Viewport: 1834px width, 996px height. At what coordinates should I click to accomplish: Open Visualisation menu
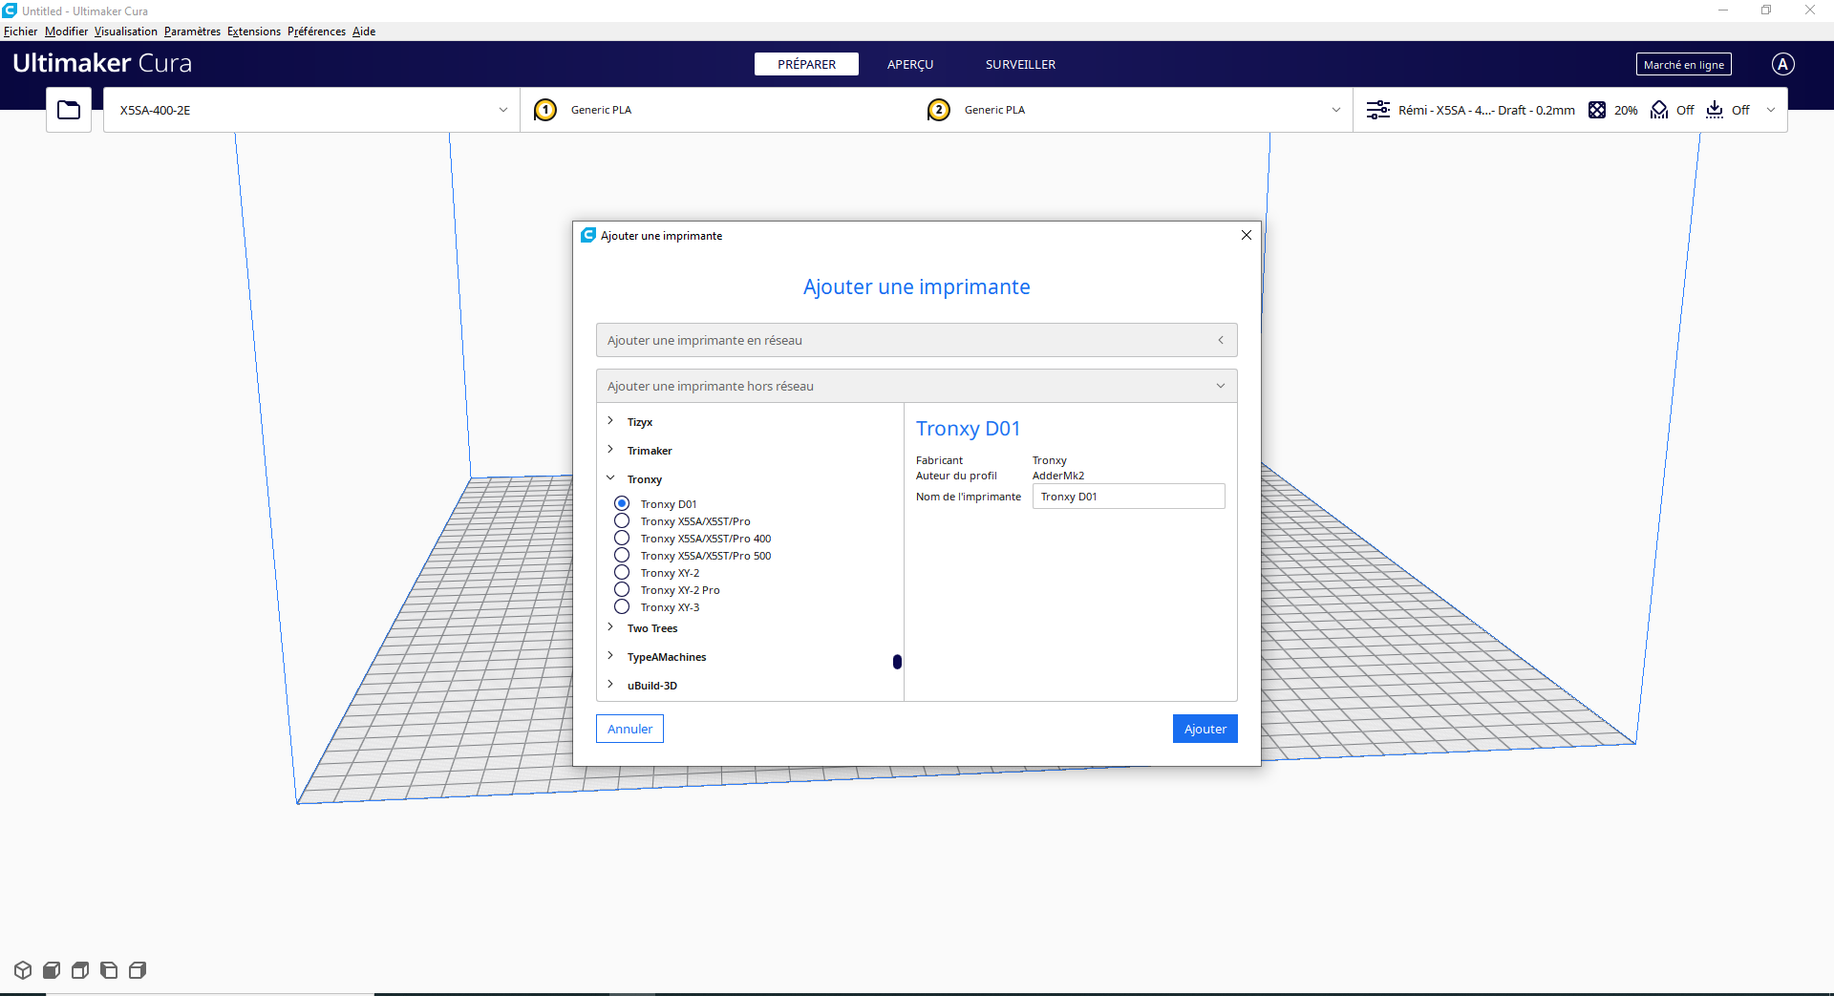point(126,32)
